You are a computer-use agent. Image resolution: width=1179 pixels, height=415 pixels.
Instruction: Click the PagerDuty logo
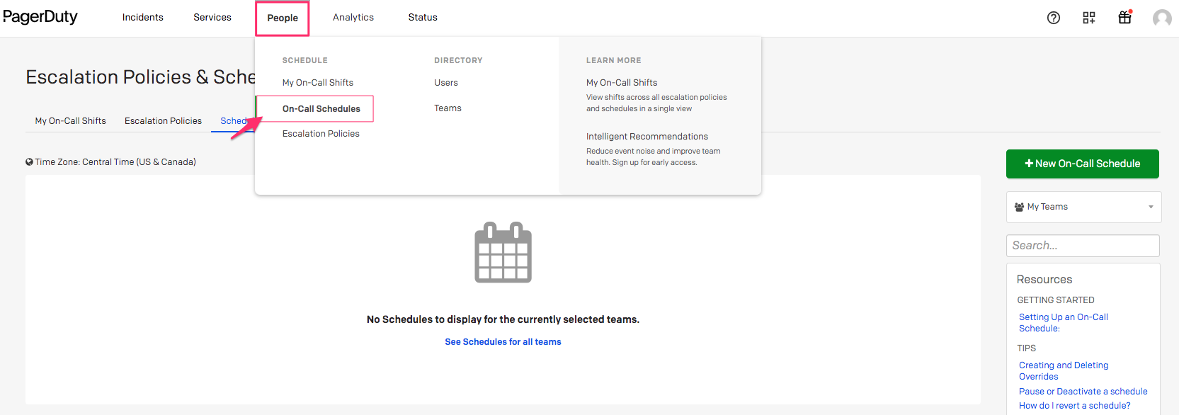coord(40,17)
